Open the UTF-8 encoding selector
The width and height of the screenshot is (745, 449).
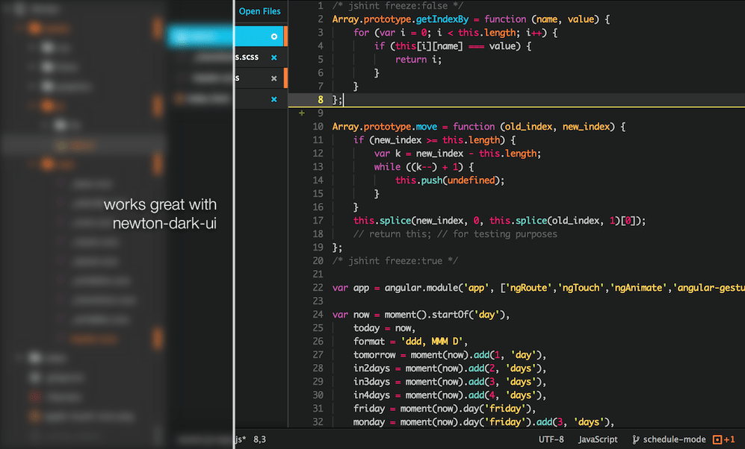point(551,439)
